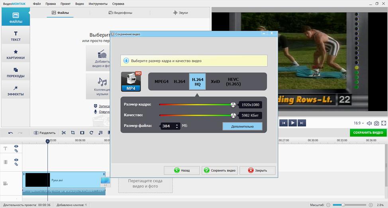Click the overlay filmstrip track icon
Screen dimensions: 388x208
click(6, 162)
